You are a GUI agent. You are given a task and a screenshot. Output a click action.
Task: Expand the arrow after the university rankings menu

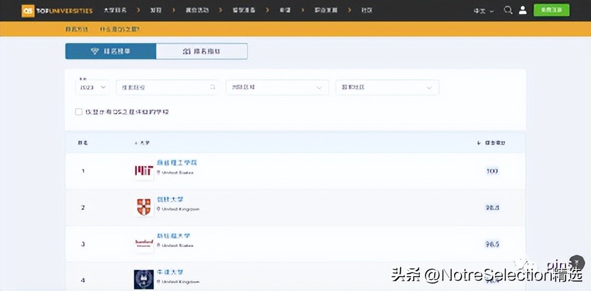point(139,11)
